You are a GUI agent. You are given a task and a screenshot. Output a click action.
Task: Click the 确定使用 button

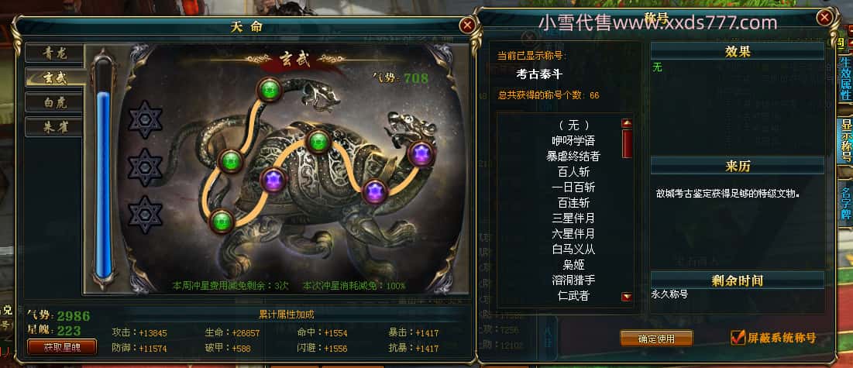[x=656, y=338]
